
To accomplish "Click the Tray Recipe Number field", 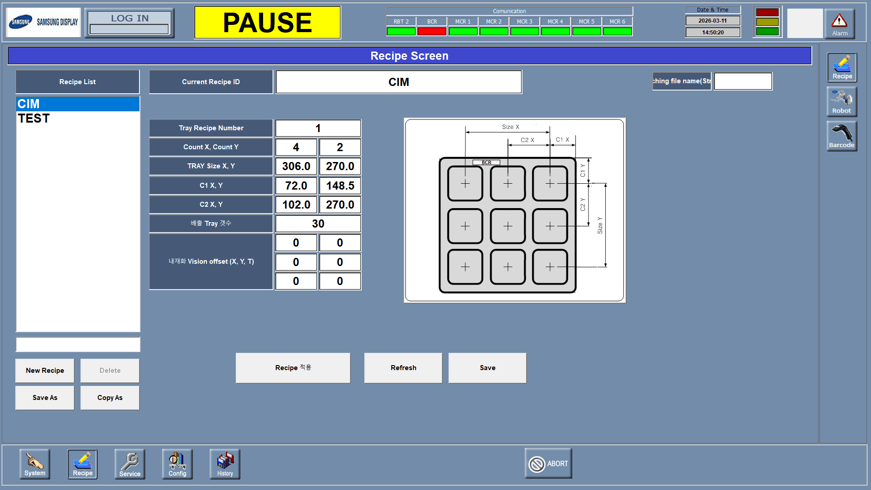I will 318,128.
